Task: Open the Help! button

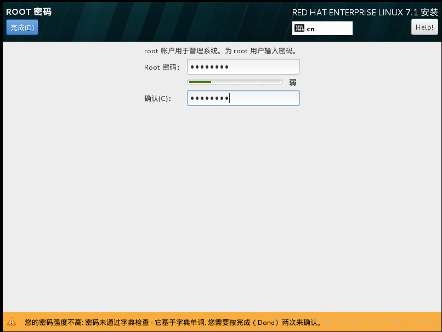Action: click(x=424, y=27)
